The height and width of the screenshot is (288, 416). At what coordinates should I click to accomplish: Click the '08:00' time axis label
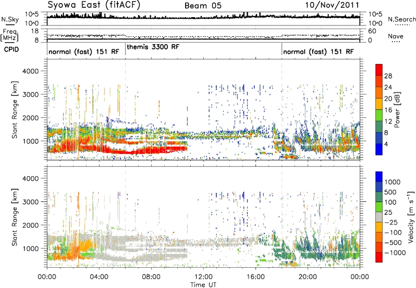pyautogui.click(x=151, y=277)
